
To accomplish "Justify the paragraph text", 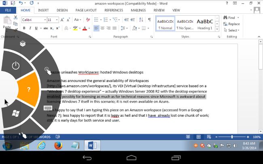I will point(115,28).
